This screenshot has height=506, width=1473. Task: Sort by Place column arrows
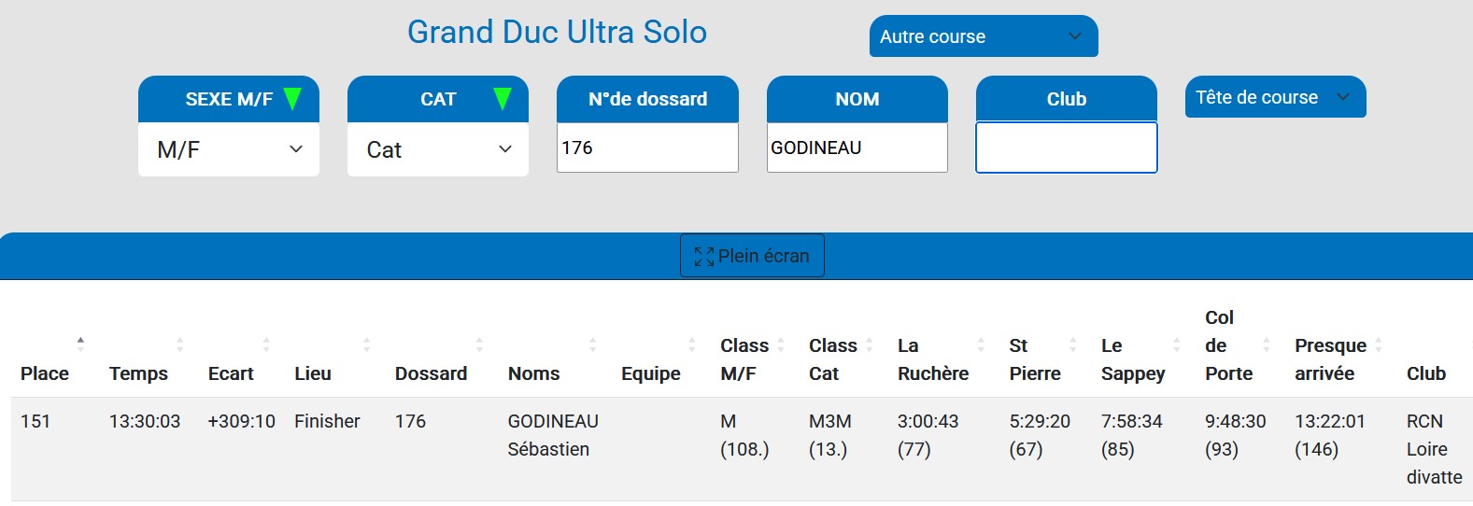pos(80,344)
